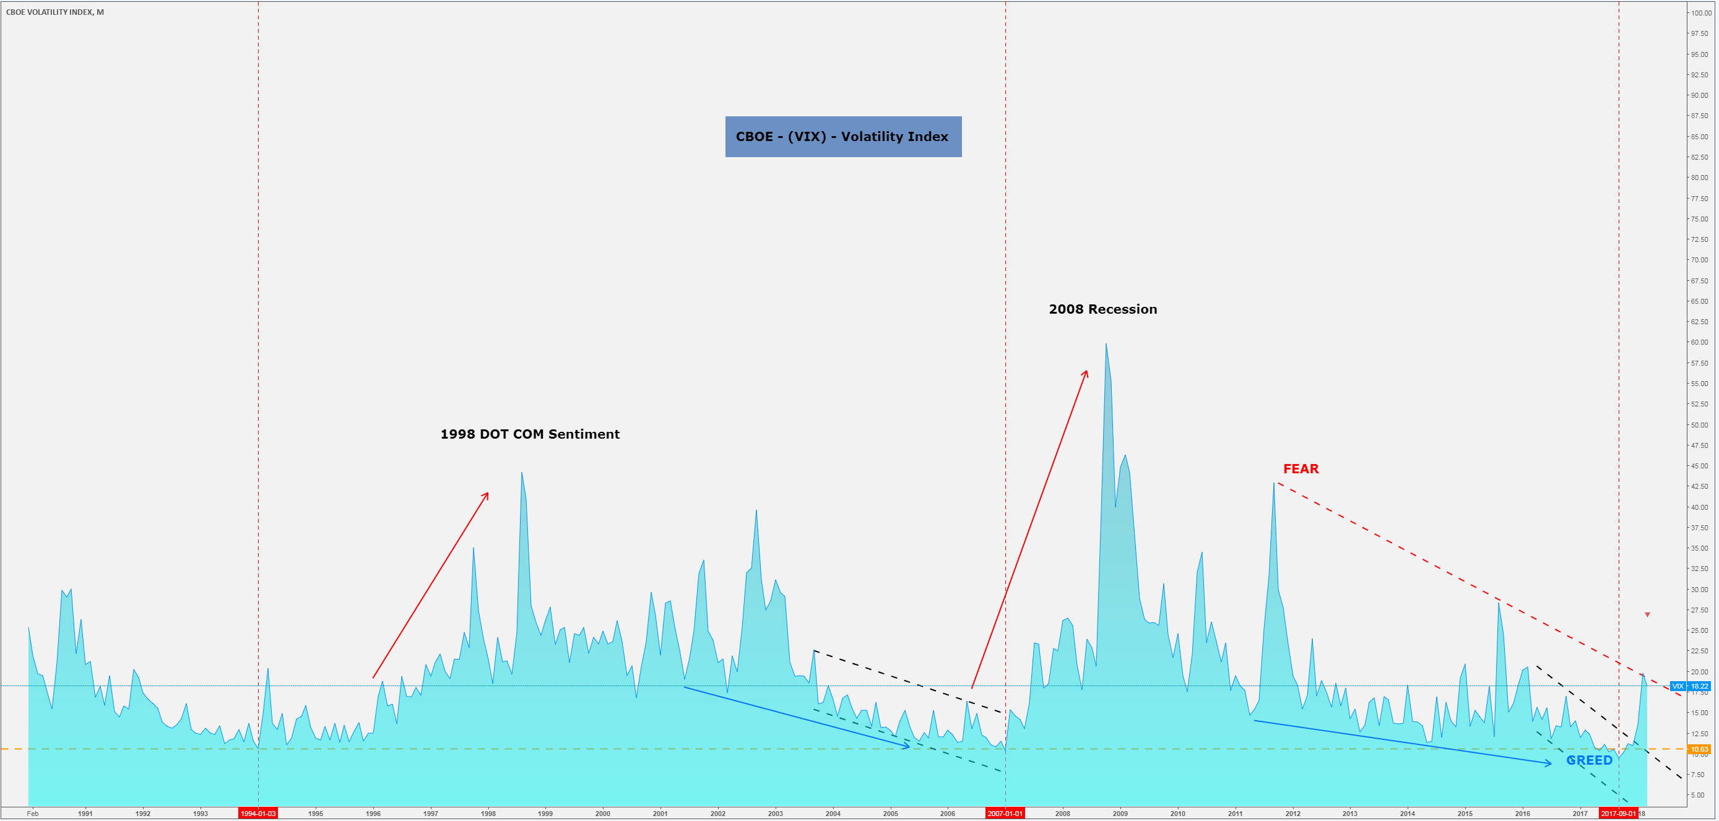Click the 1994-01-03 date marker on the time axis
1719x821 pixels.
(258, 813)
